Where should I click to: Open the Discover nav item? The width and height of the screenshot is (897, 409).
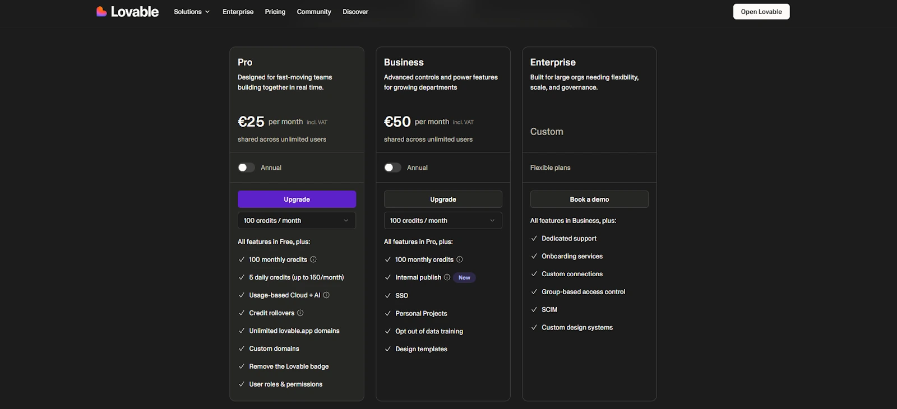coord(355,12)
